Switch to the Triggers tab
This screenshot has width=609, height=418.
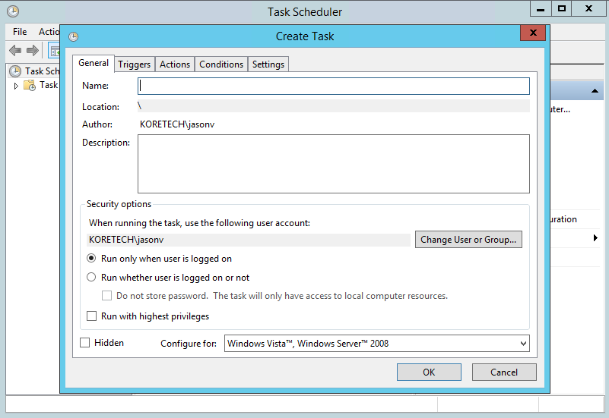[x=134, y=64]
